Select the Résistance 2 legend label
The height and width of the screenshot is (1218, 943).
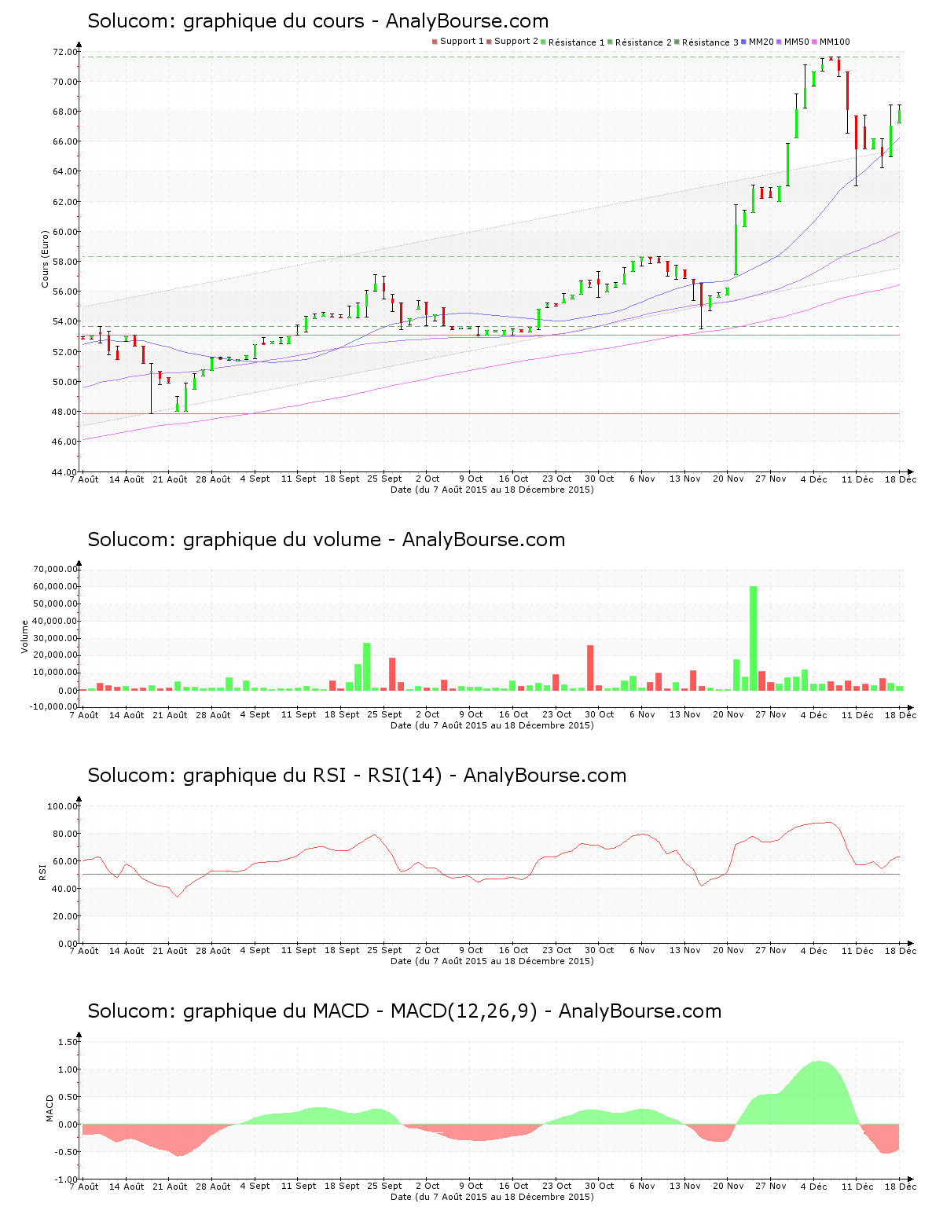click(x=643, y=42)
